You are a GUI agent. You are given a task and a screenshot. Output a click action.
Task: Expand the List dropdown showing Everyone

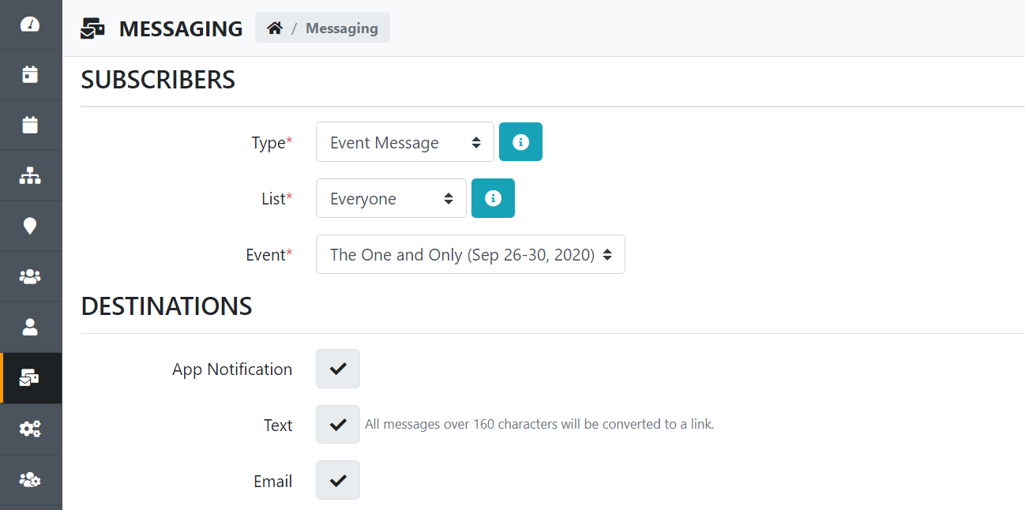(391, 198)
